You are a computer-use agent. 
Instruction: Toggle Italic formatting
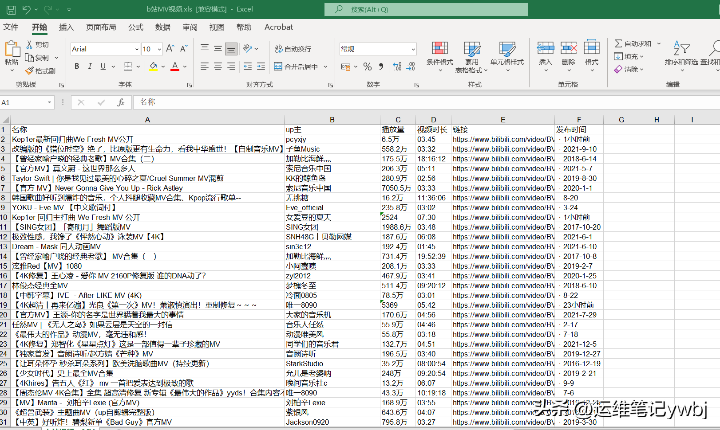(x=90, y=66)
